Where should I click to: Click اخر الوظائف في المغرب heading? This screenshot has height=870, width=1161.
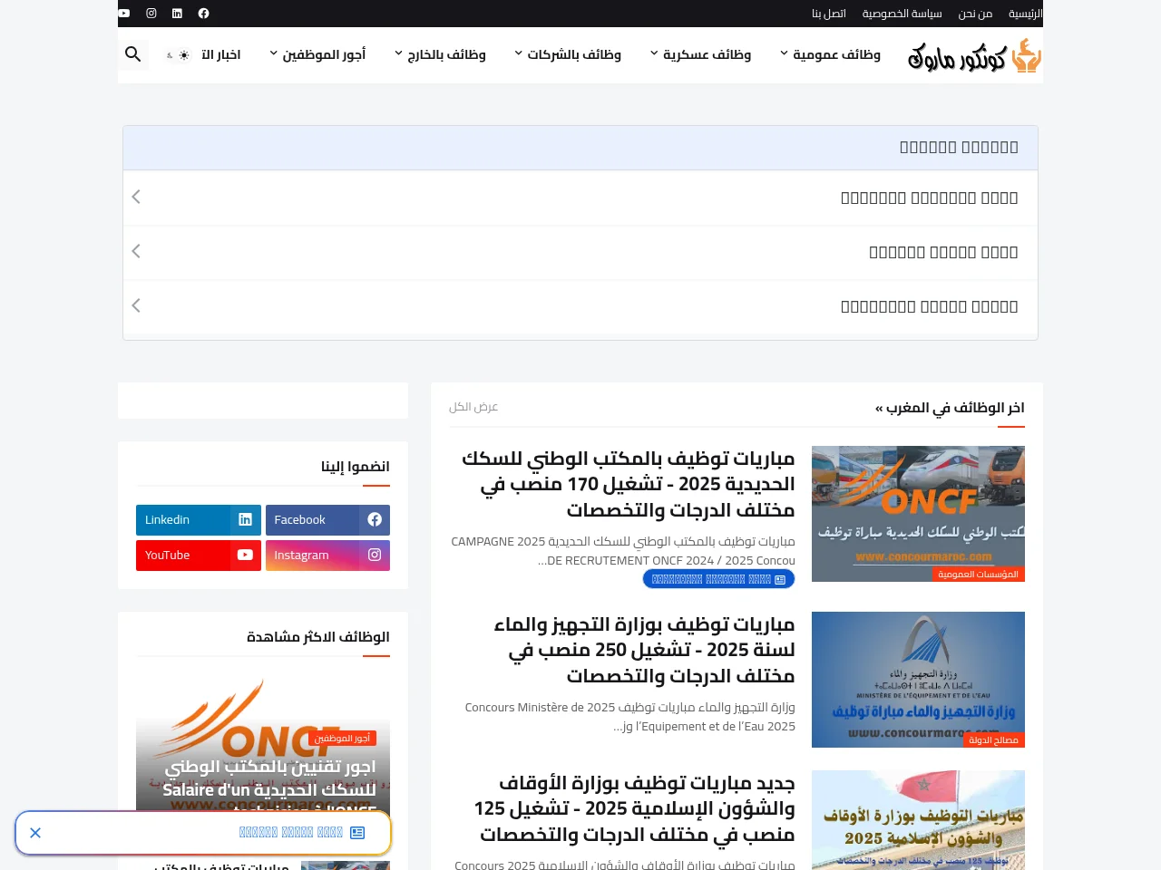coord(950,408)
